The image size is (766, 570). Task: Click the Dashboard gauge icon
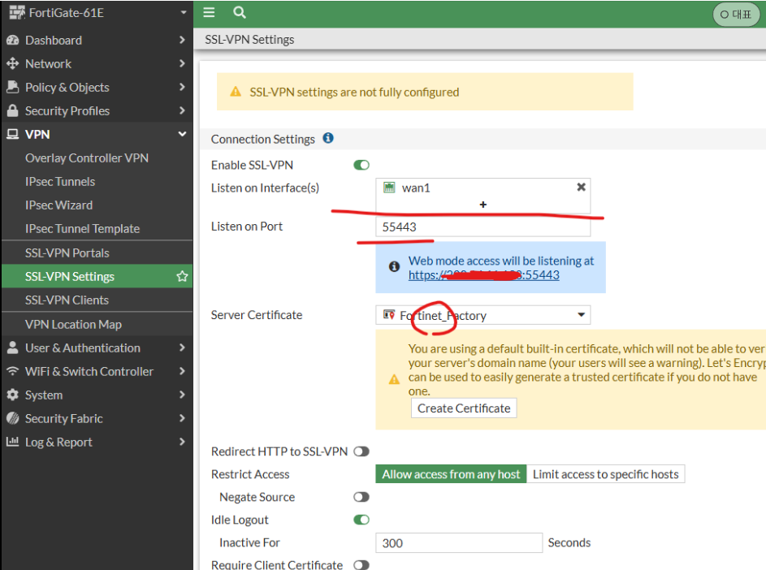(13, 40)
